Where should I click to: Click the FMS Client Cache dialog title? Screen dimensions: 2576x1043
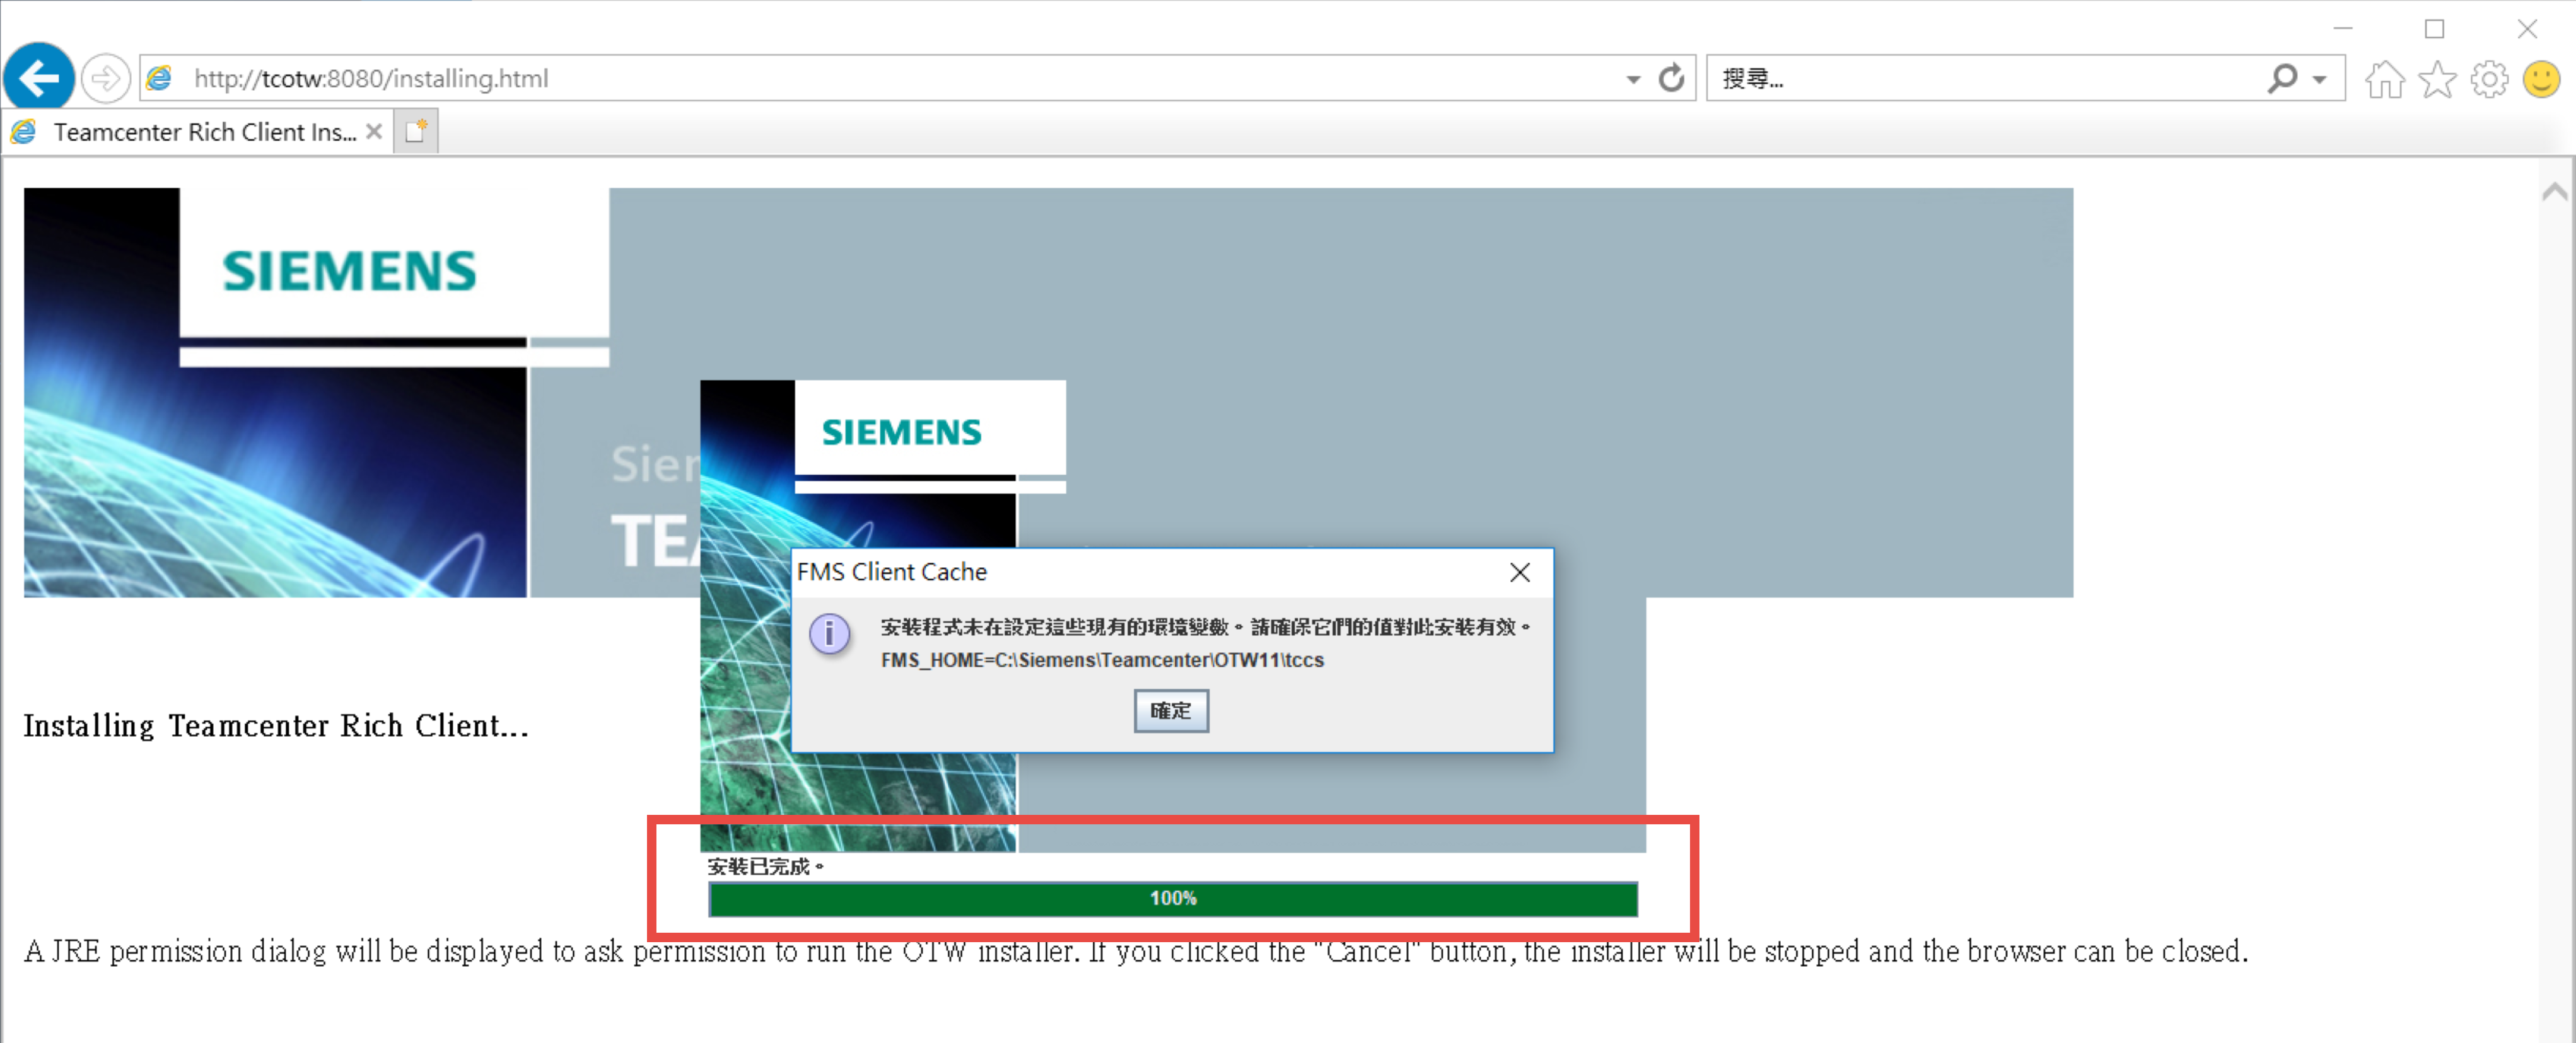[891, 572]
